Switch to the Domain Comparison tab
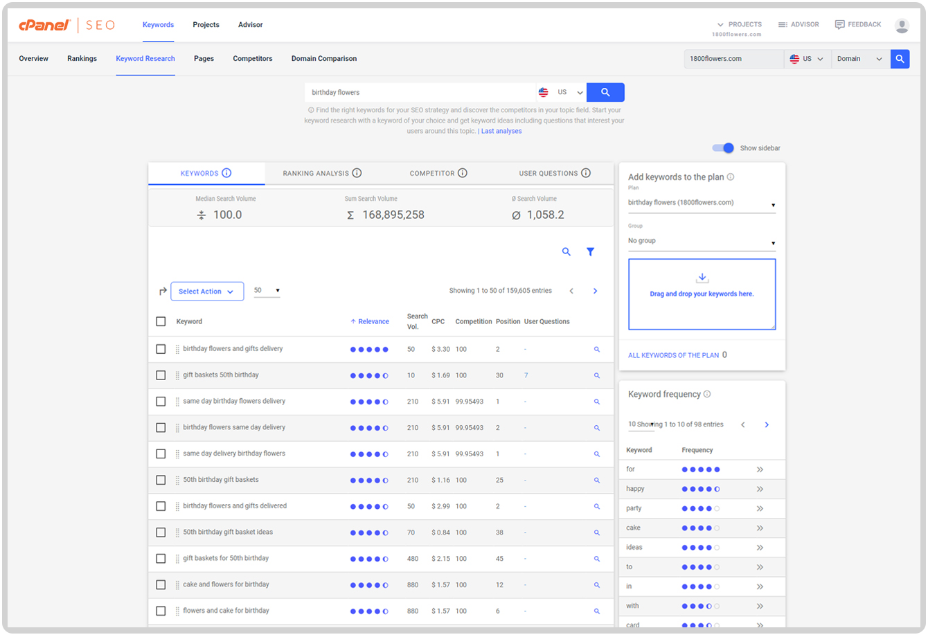Screen dimensions: 928x637 [324, 59]
